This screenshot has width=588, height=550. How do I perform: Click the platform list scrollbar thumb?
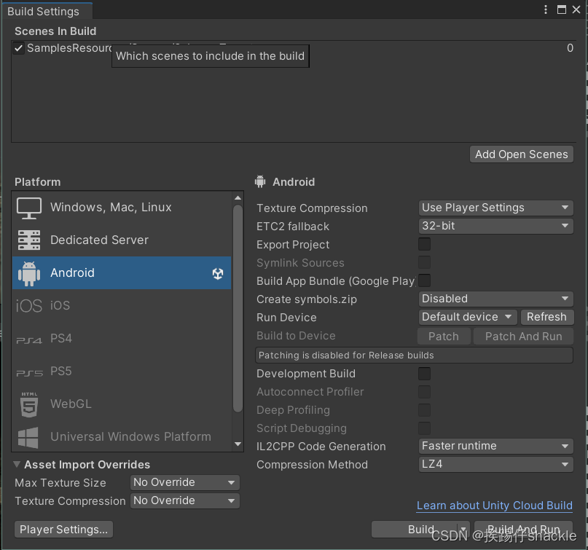238,309
